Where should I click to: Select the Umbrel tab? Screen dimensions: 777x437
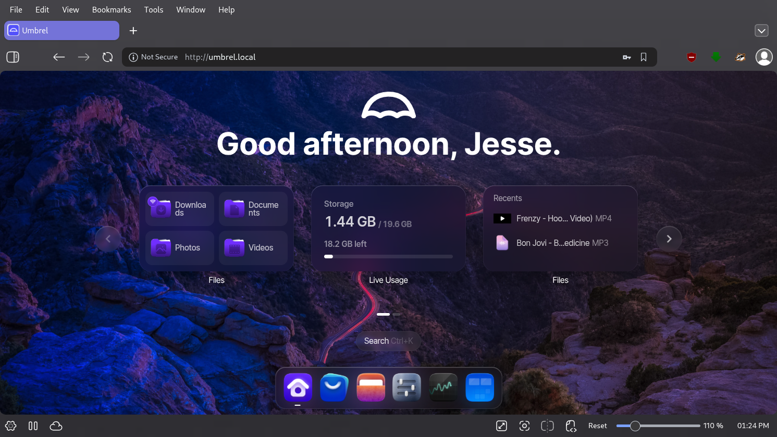[x=61, y=30]
